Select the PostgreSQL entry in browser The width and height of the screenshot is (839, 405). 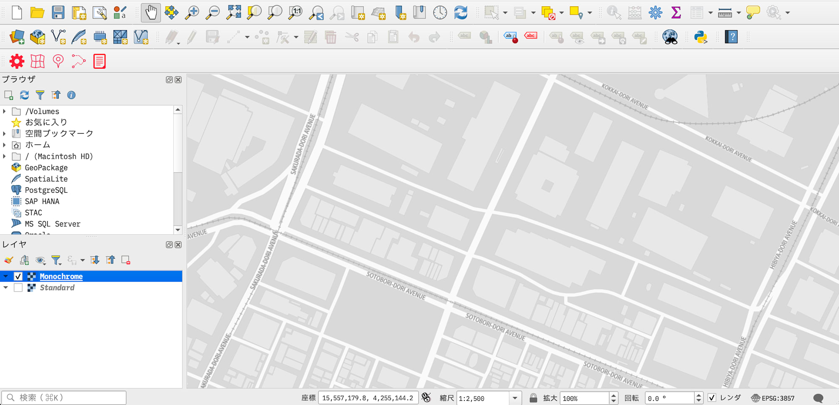[x=46, y=190]
